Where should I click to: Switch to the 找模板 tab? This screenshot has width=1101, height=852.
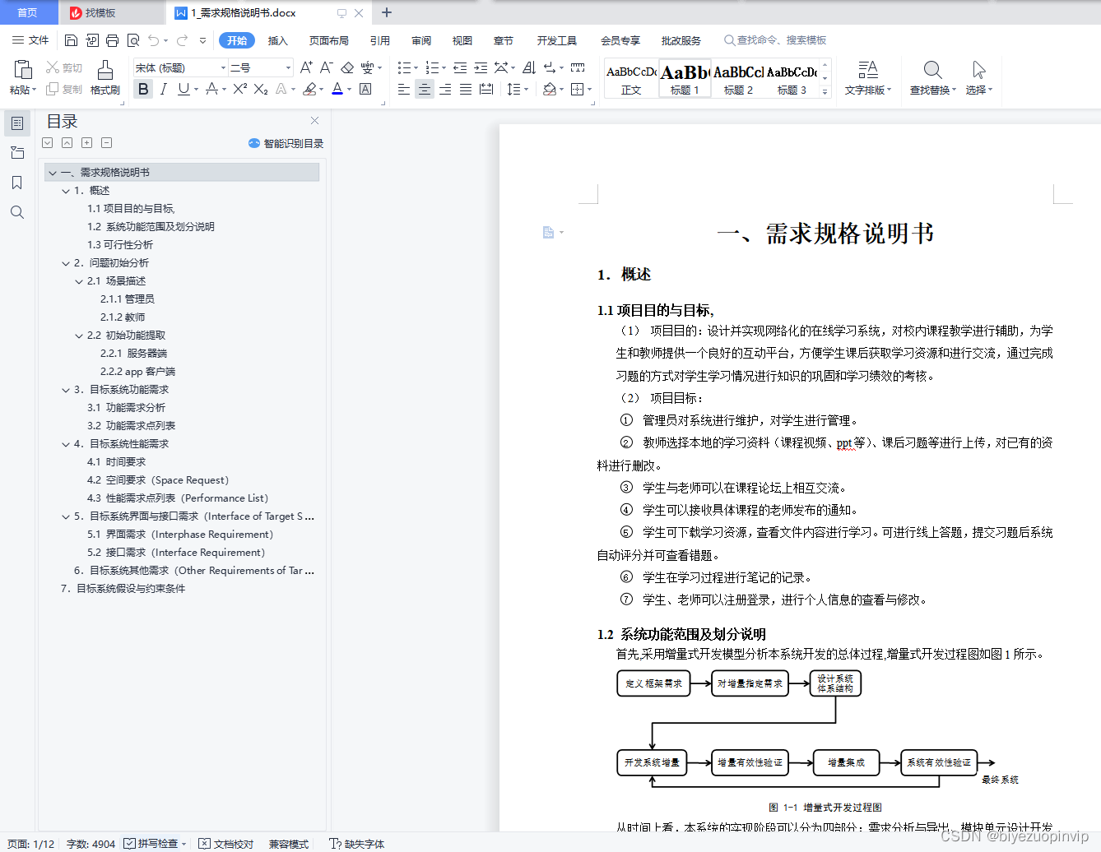click(100, 13)
